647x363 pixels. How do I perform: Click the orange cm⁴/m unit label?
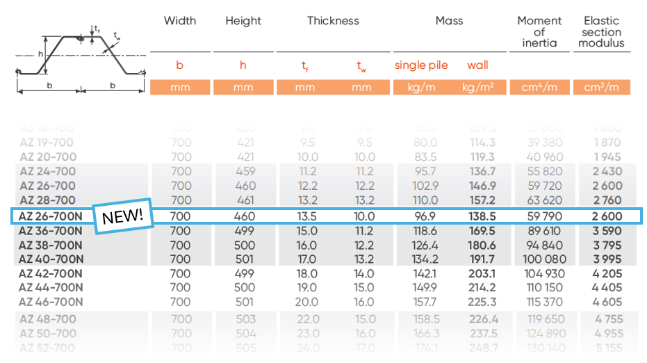(x=539, y=88)
